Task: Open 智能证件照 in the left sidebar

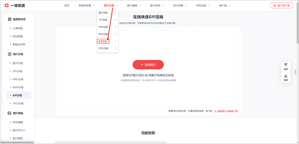Action: (x=19, y=44)
